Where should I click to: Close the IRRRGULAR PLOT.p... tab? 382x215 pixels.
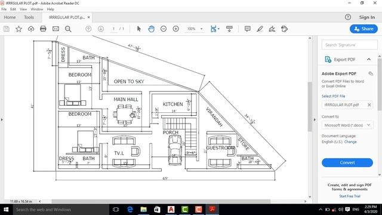click(x=89, y=17)
